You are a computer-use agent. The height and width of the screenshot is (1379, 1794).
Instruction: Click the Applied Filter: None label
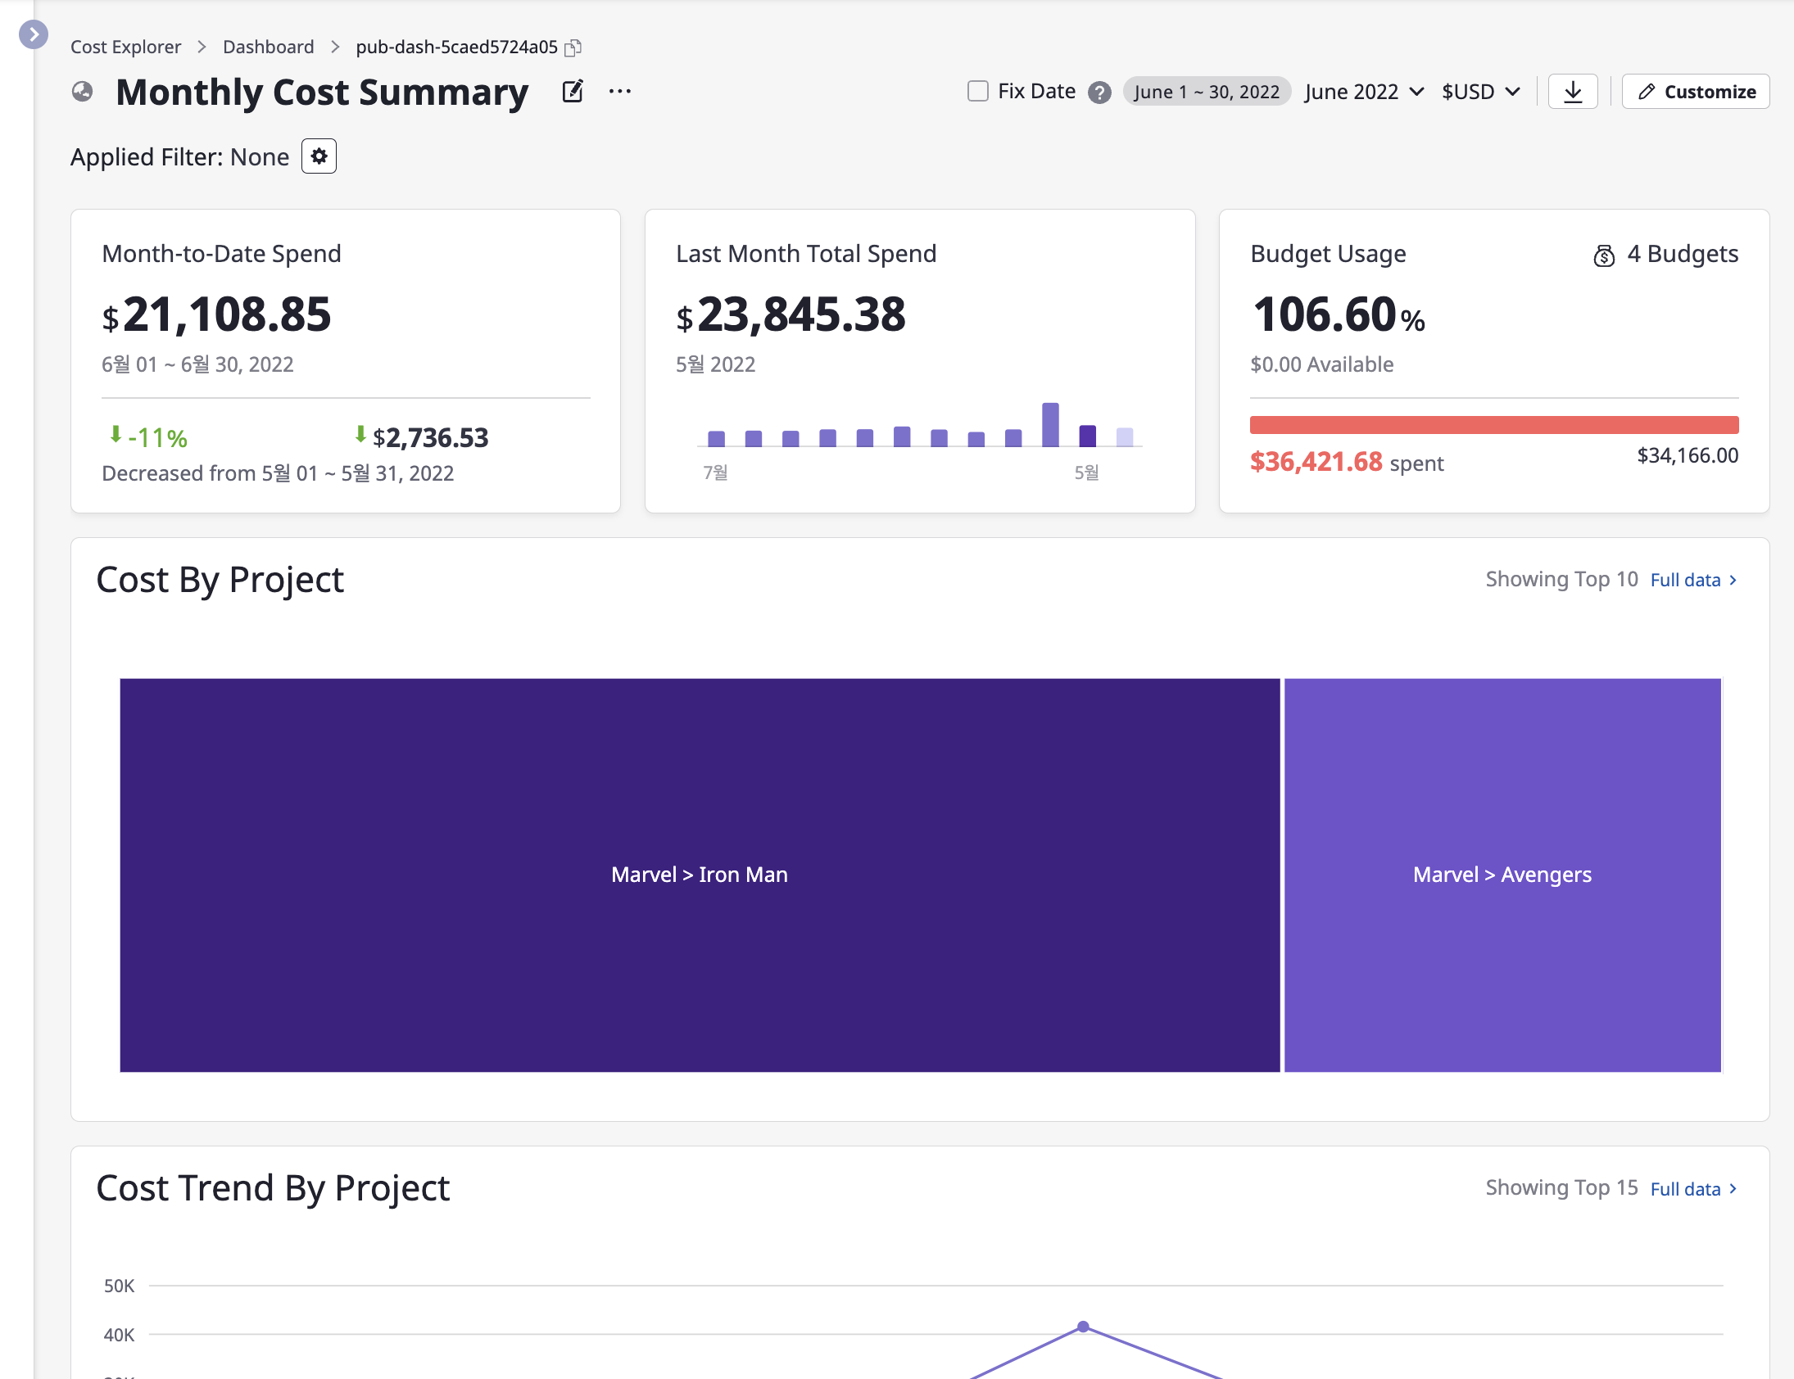point(180,156)
